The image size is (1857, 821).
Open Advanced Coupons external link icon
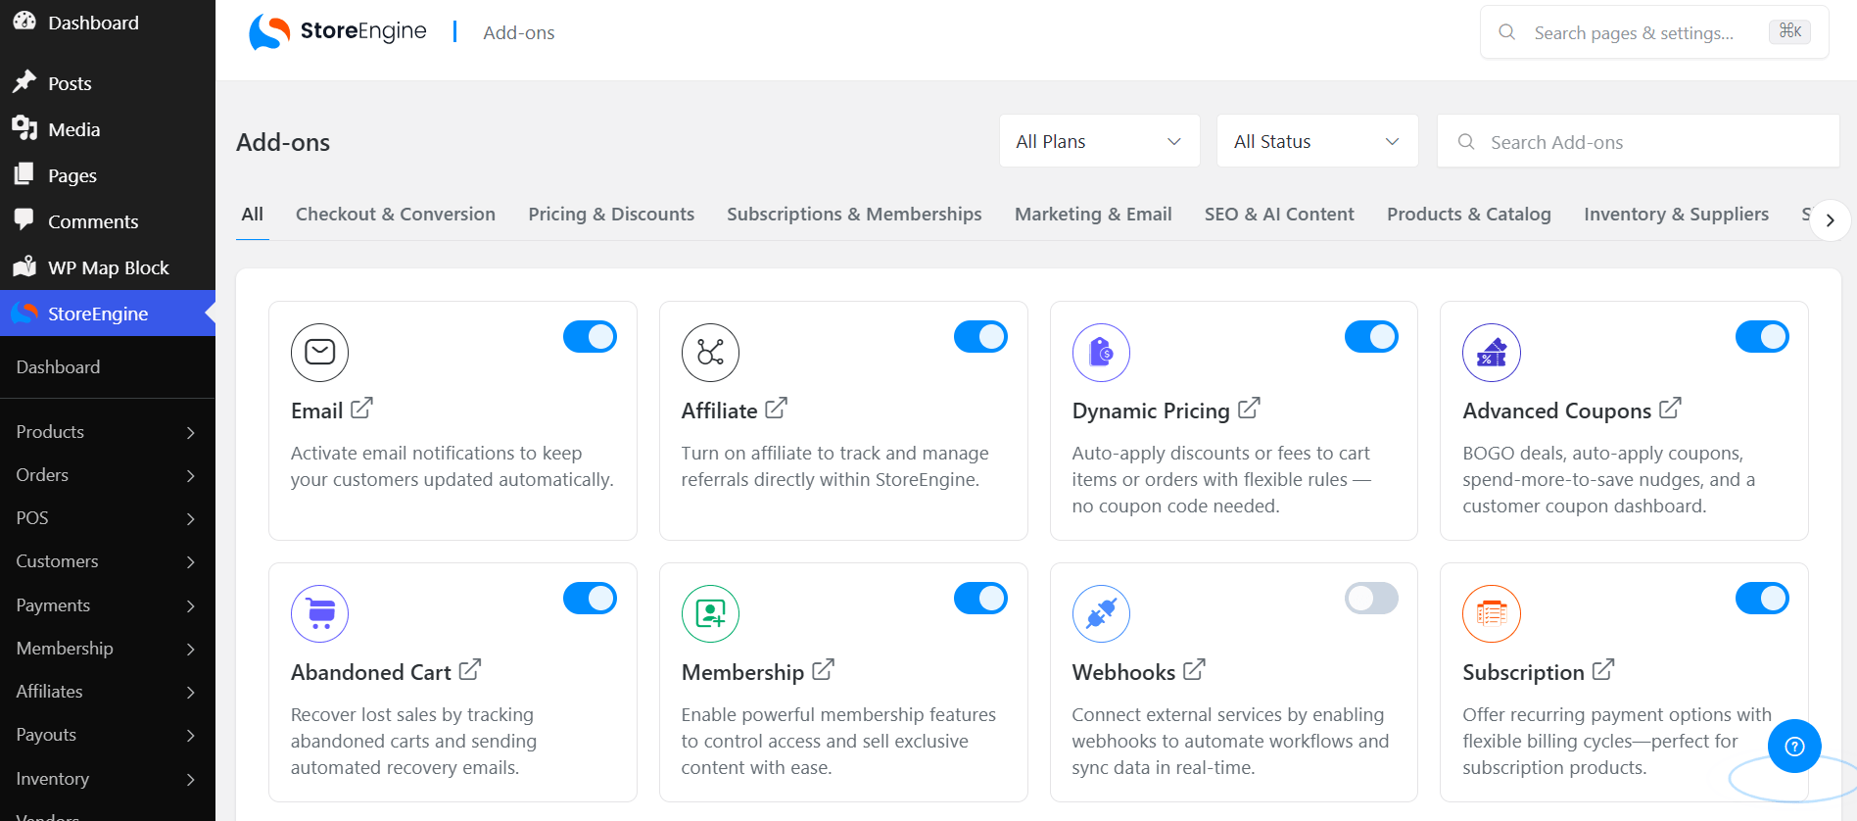click(1670, 409)
